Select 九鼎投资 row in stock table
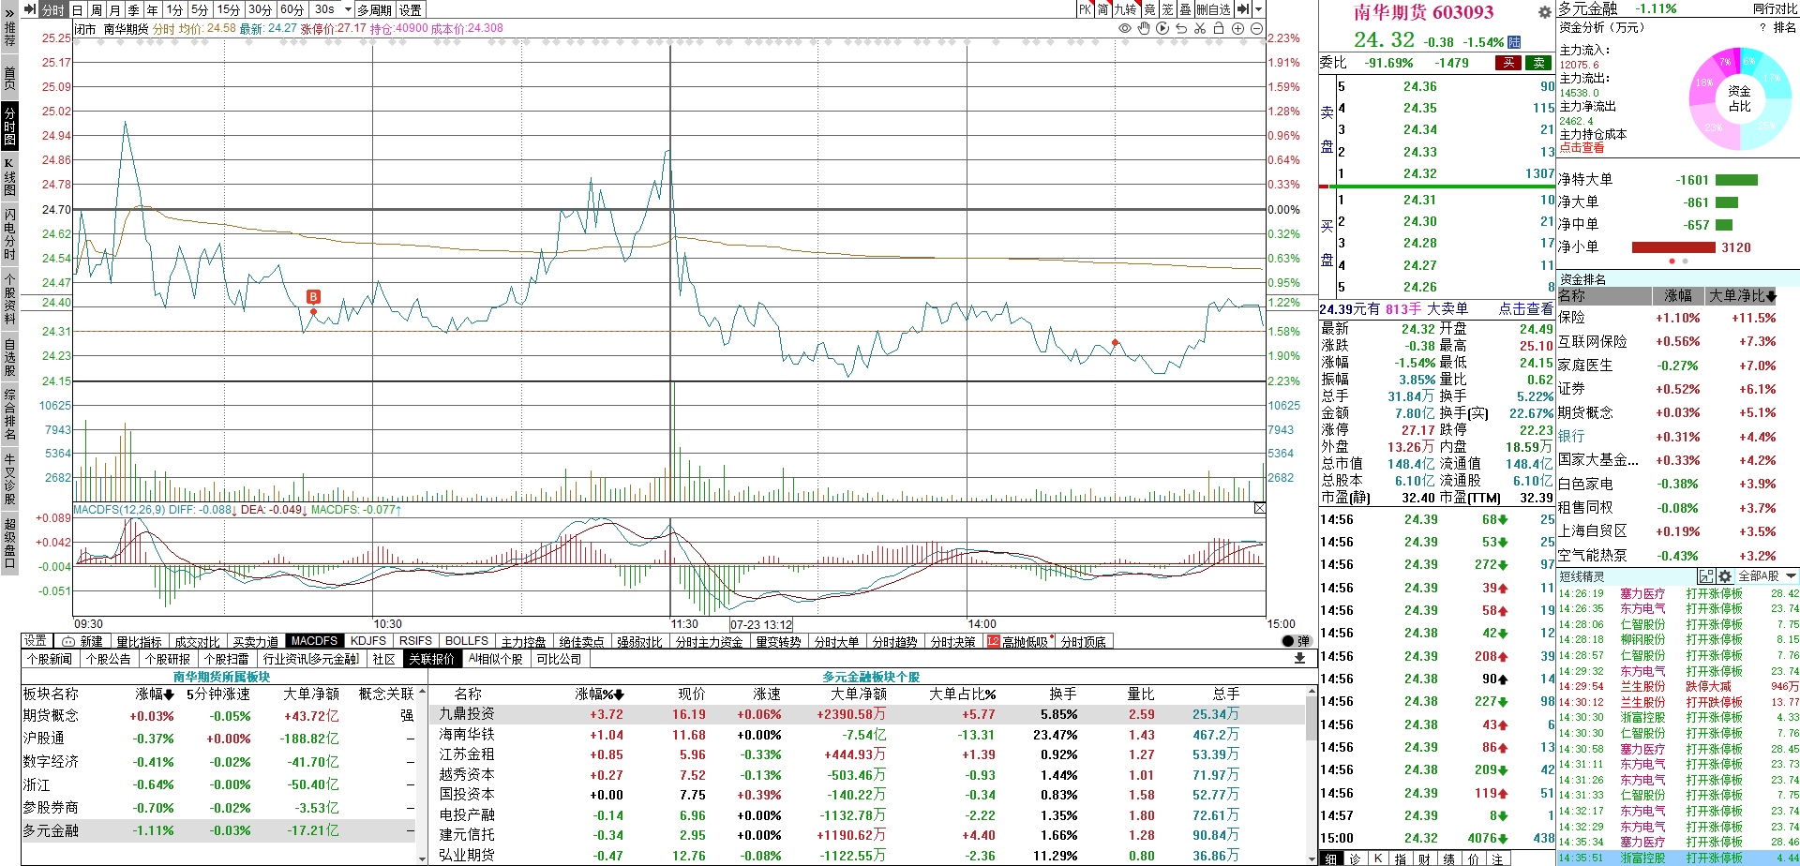The image size is (1800, 866). (x=867, y=714)
